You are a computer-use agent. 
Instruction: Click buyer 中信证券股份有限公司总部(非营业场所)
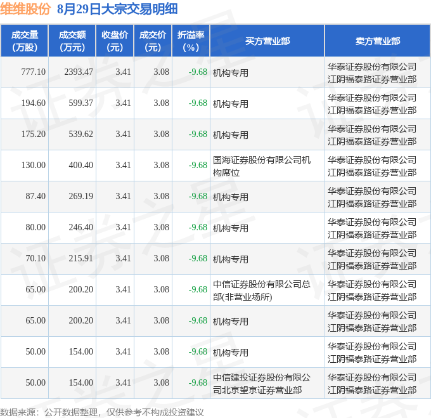pyautogui.click(x=262, y=291)
